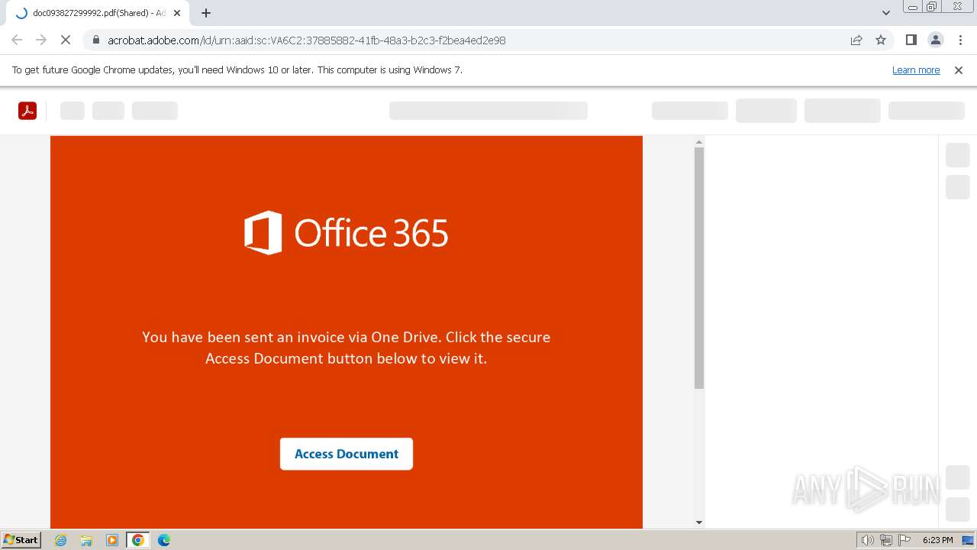Viewport: 977px width, 550px height.
Task: Open Chrome three-dot menu
Action: click(960, 40)
